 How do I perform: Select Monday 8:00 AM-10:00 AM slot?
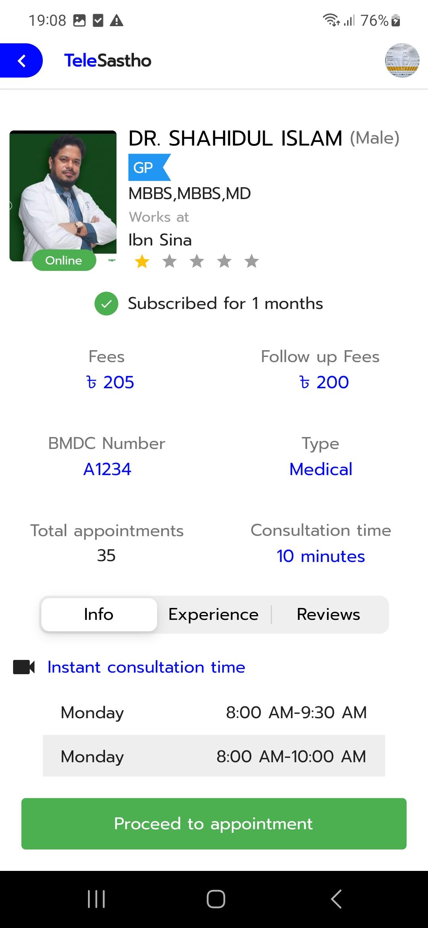coord(214,756)
